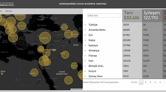
Task: Open the Leaflet attribution link
Action: [x=73, y=89]
